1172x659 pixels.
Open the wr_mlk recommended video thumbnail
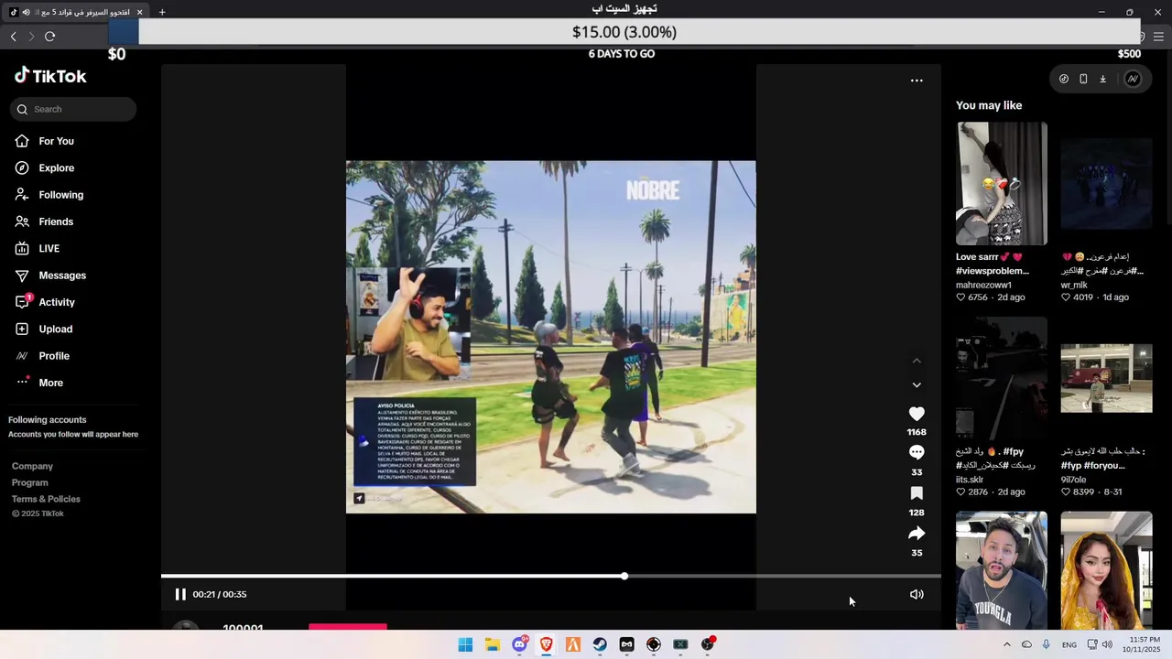[x=1106, y=183]
